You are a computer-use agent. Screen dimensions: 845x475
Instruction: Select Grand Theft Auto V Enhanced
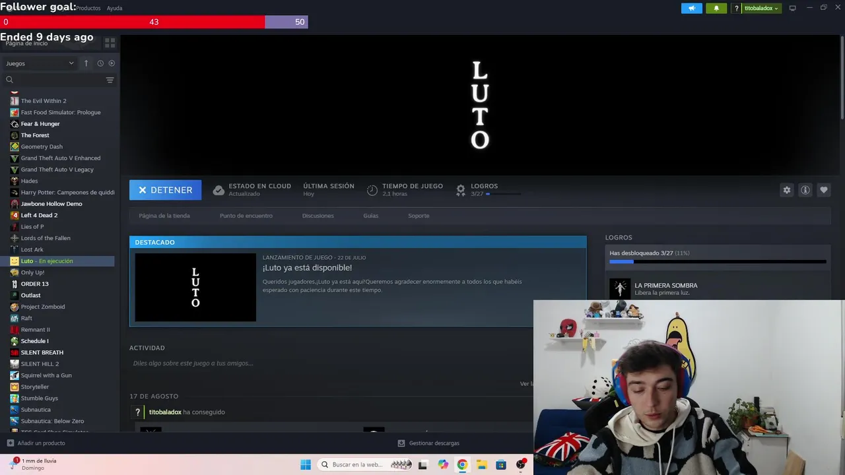coord(61,158)
